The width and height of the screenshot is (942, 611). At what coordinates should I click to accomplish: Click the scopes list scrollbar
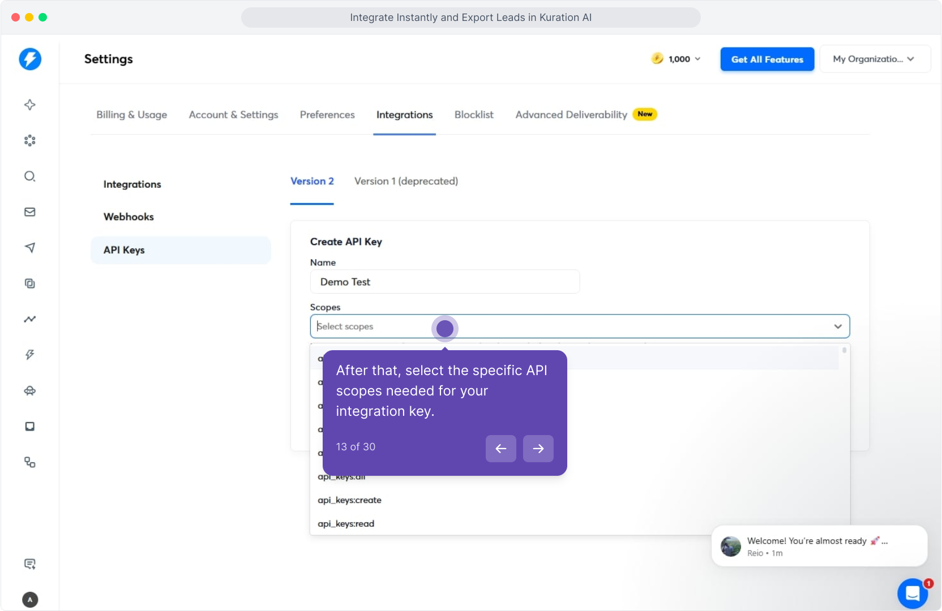coord(844,350)
